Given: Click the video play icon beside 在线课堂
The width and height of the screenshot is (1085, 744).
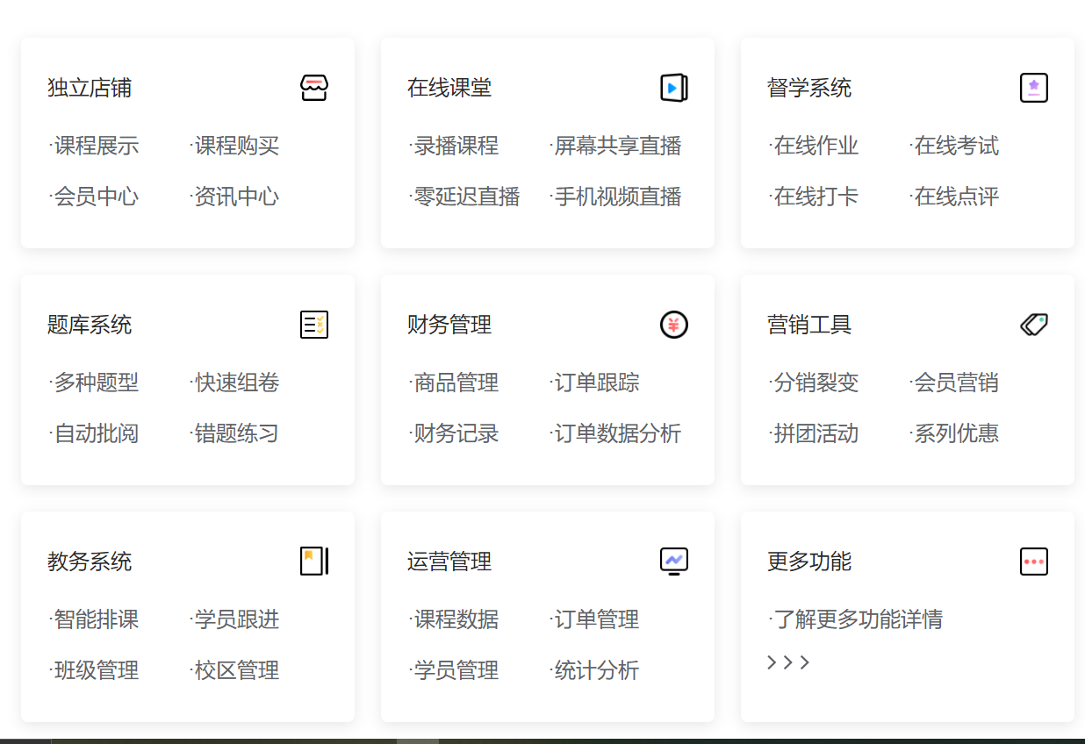Looking at the screenshot, I should tap(674, 88).
